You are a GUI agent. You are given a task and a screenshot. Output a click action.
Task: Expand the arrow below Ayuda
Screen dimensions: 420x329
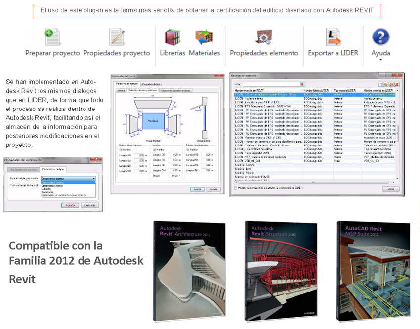click(x=380, y=60)
